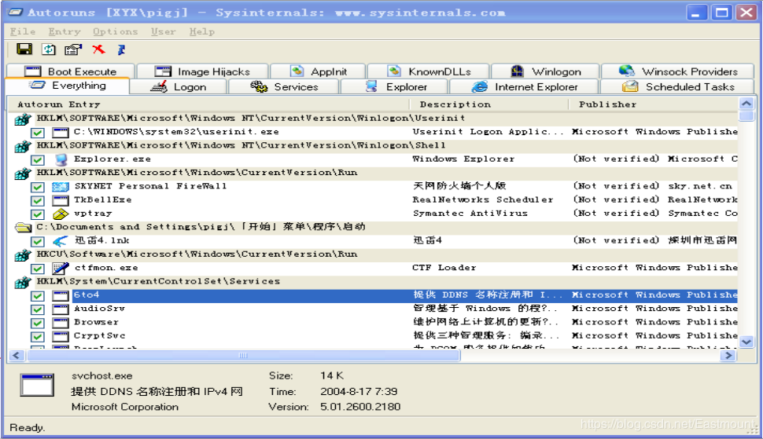763x439 pixels.
Task: Sort by Description column header
Action: click(488, 104)
